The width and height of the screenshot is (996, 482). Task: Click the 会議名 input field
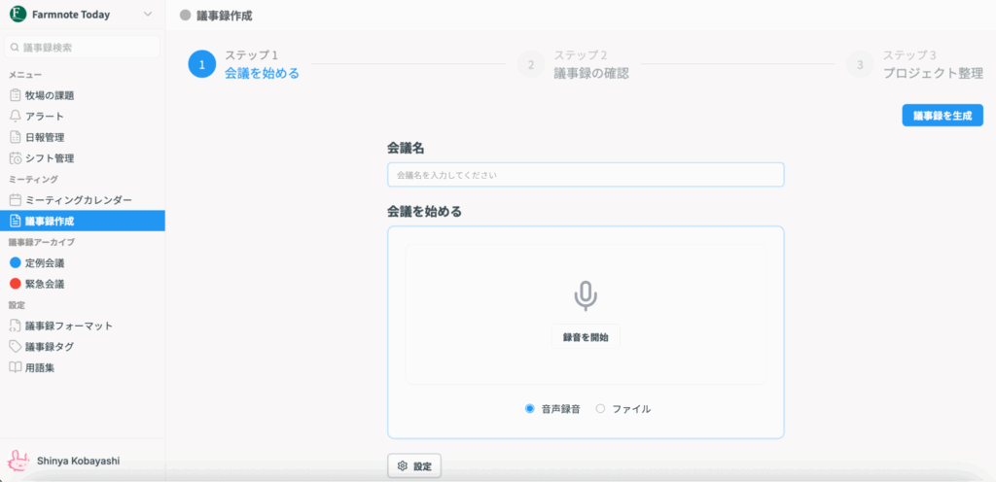pos(586,175)
